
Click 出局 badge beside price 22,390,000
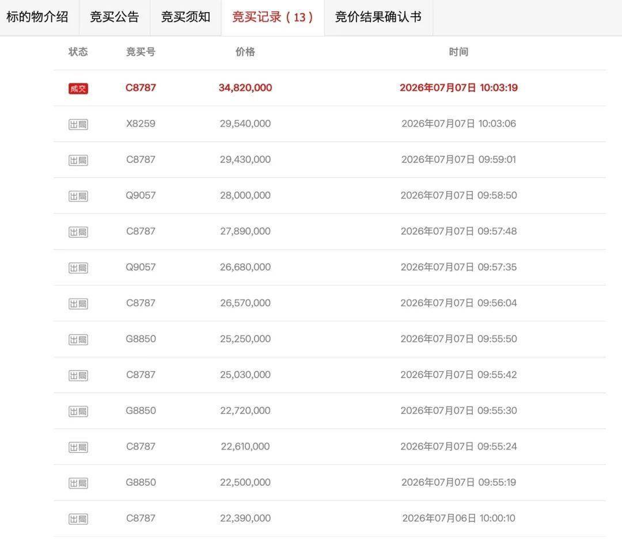[x=78, y=519]
